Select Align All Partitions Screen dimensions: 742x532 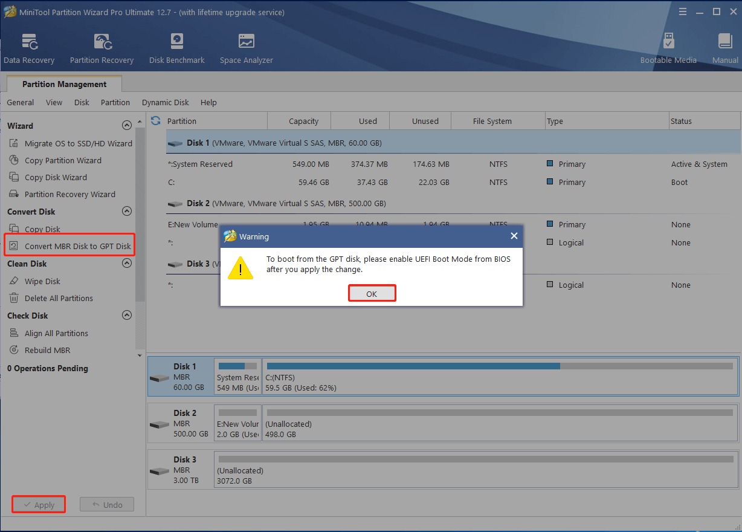57,333
